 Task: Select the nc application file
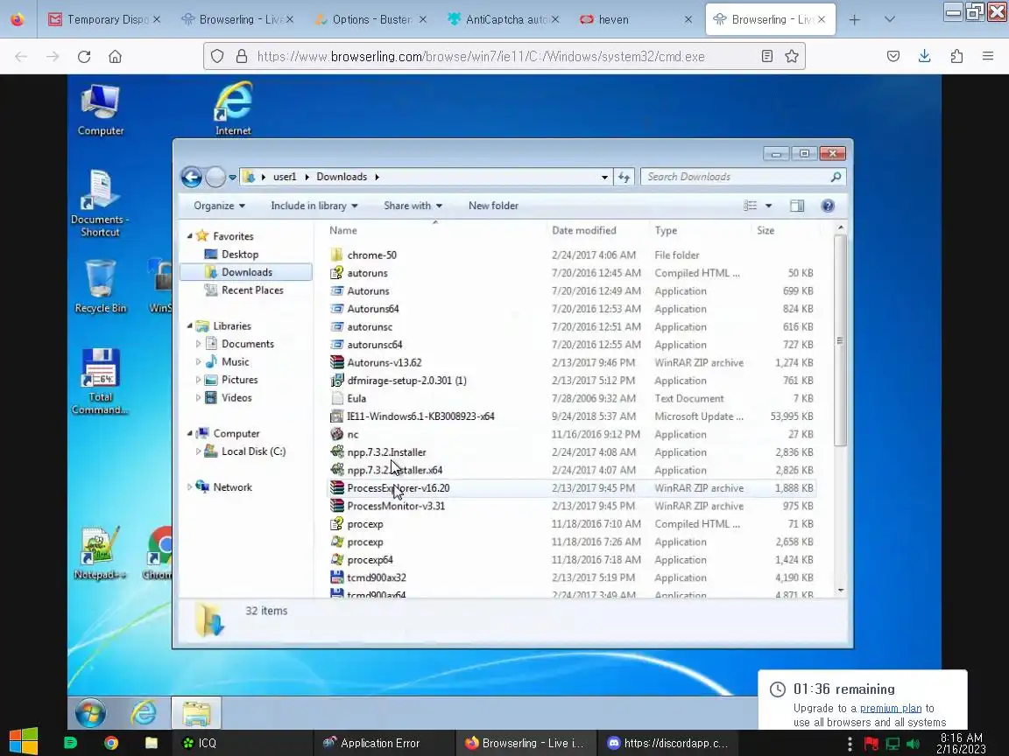click(x=353, y=435)
